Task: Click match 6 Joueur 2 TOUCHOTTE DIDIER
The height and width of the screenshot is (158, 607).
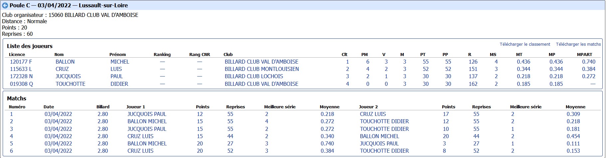Action: pyautogui.click(x=384, y=151)
